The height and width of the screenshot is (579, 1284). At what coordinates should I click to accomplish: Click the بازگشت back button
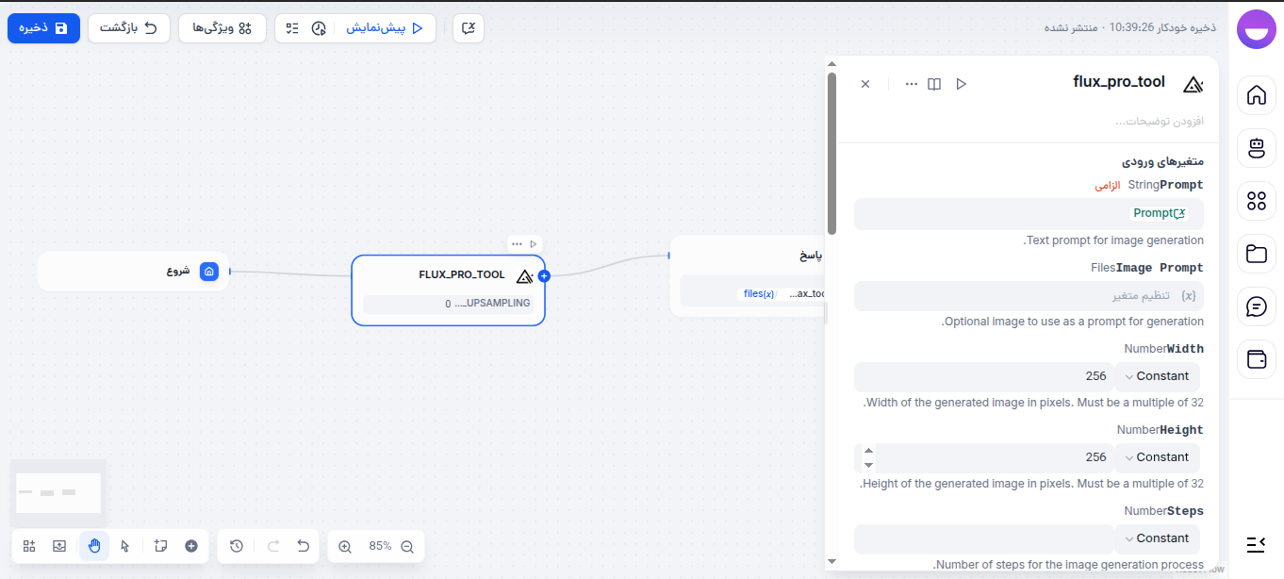[x=128, y=27]
